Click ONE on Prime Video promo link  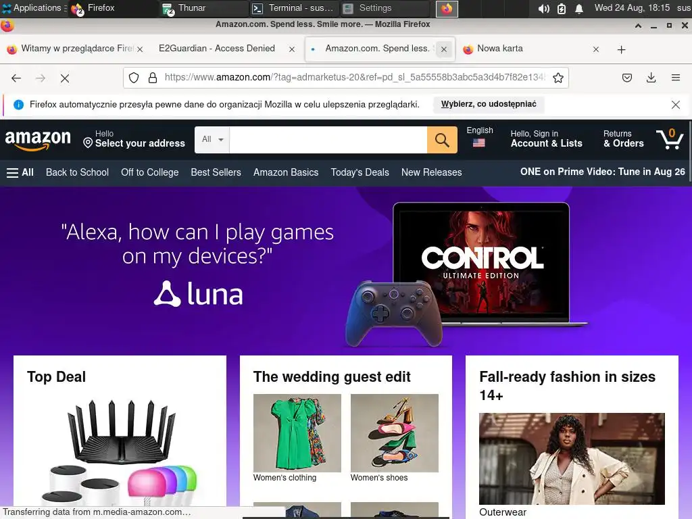pyautogui.click(x=602, y=172)
